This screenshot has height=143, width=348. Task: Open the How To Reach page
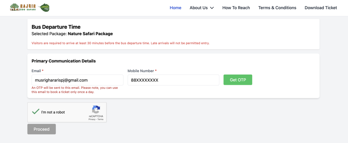[236, 8]
